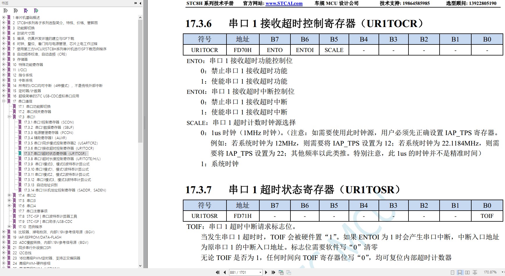Click the double-arrow expand panel options icon
The height and width of the screenshot is (276, 505).
point(135,3)
